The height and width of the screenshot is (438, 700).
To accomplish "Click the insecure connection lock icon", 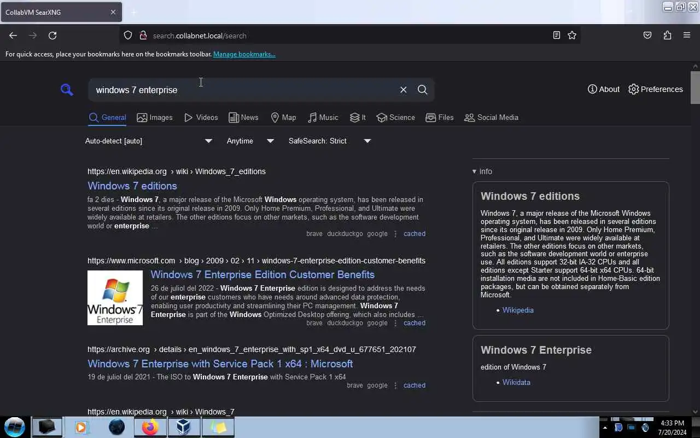I will [x=143, y=36].
